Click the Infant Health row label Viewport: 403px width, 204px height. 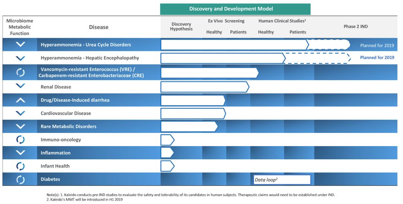click(x=55, y=166)
